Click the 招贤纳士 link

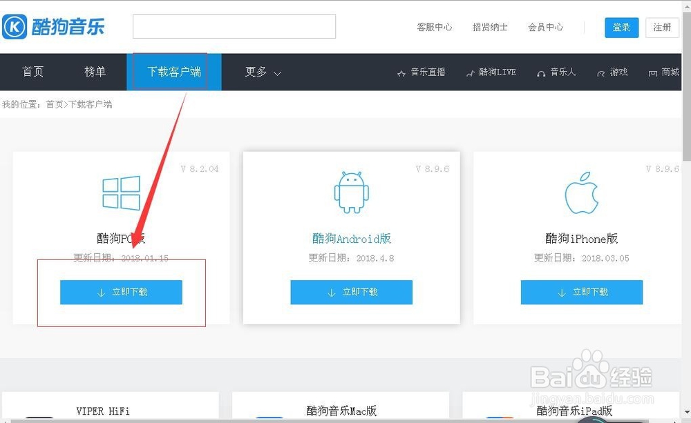[490, 28]
